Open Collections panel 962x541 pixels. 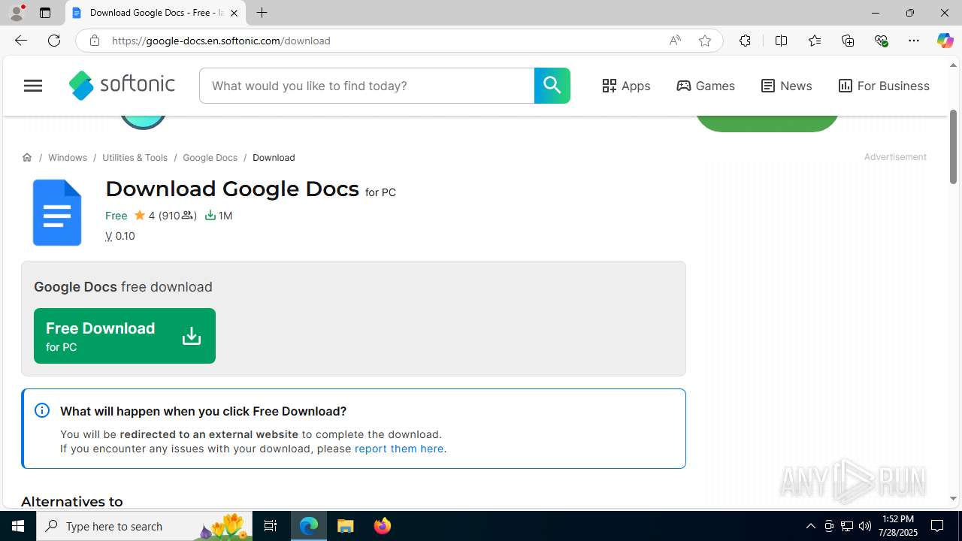pos(848,41)
